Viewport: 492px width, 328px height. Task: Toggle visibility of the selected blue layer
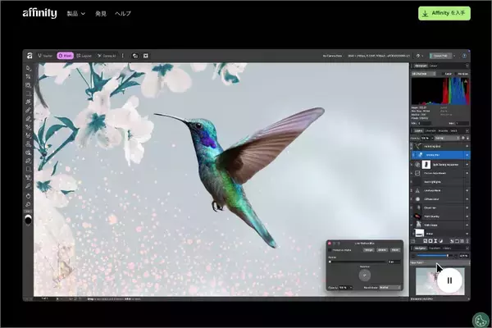(467, 155)
